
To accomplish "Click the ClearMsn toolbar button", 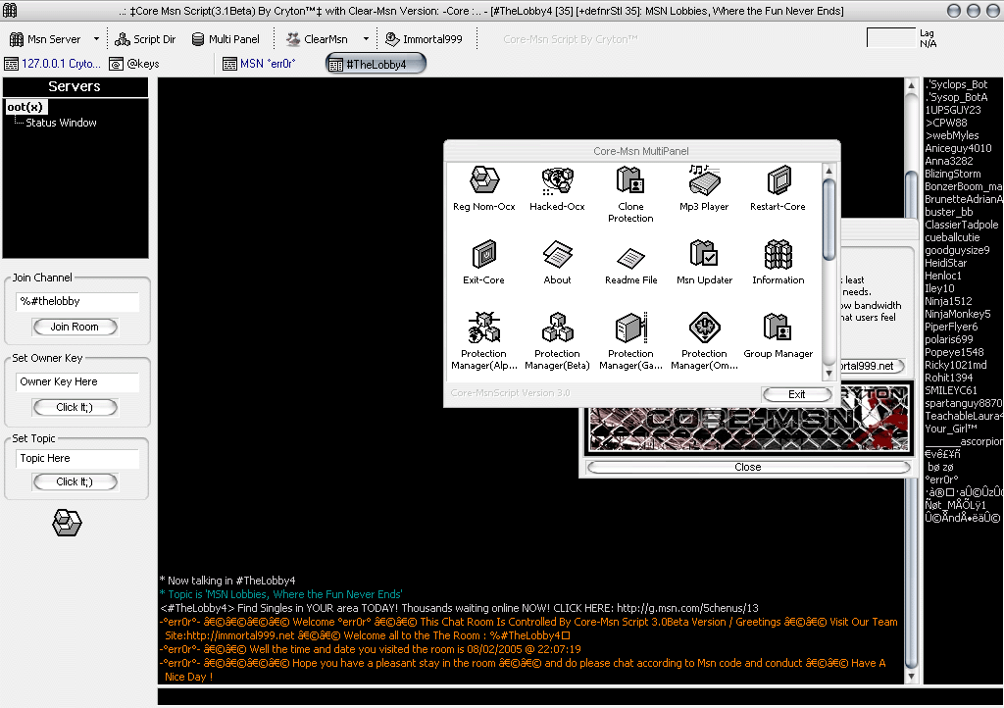I will pos(317,39).
